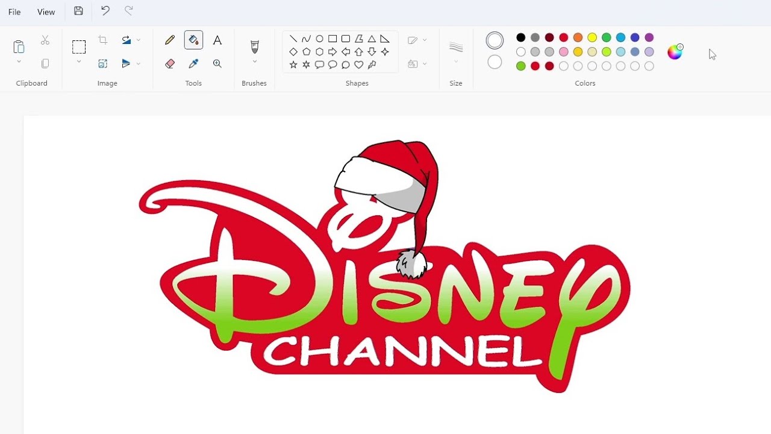Choose the Line shape
The height and width of the screenshot is (434, 771).
(x=293, y=39)
